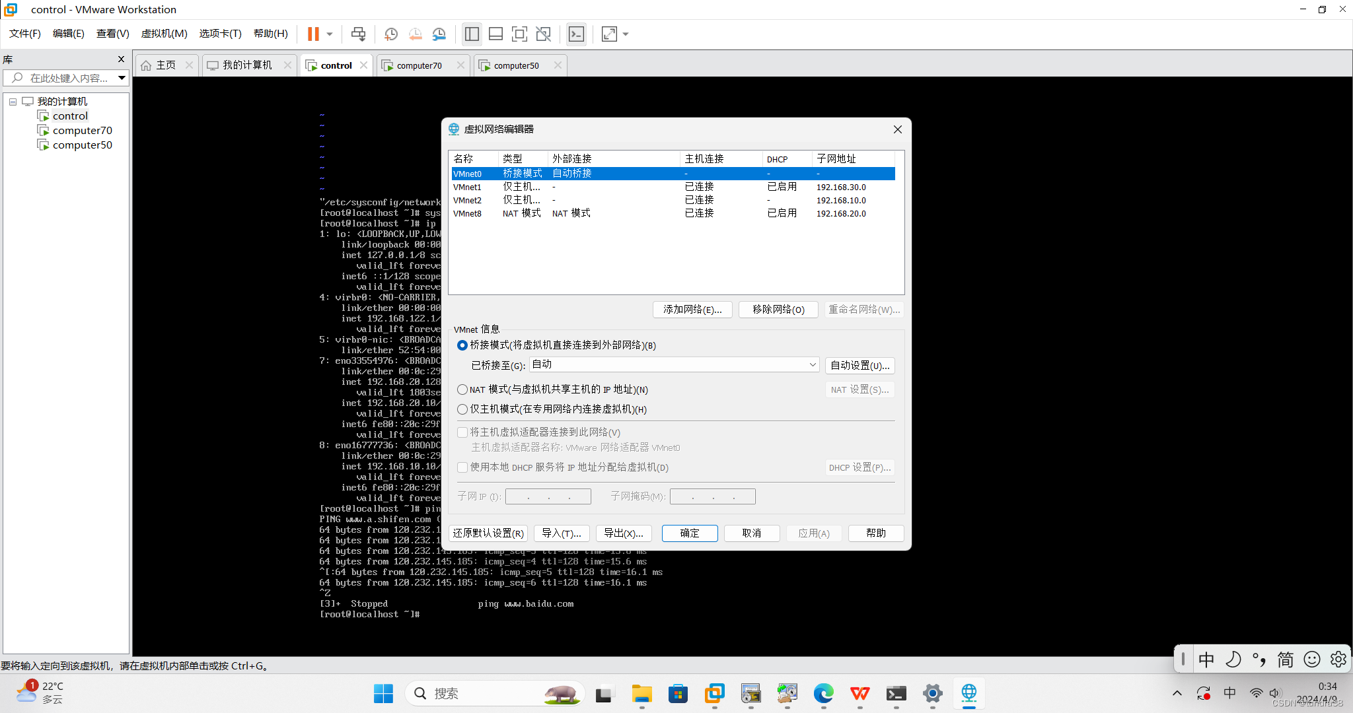
Task: Click the Windows Start button
Action: (x=383, y=693)
